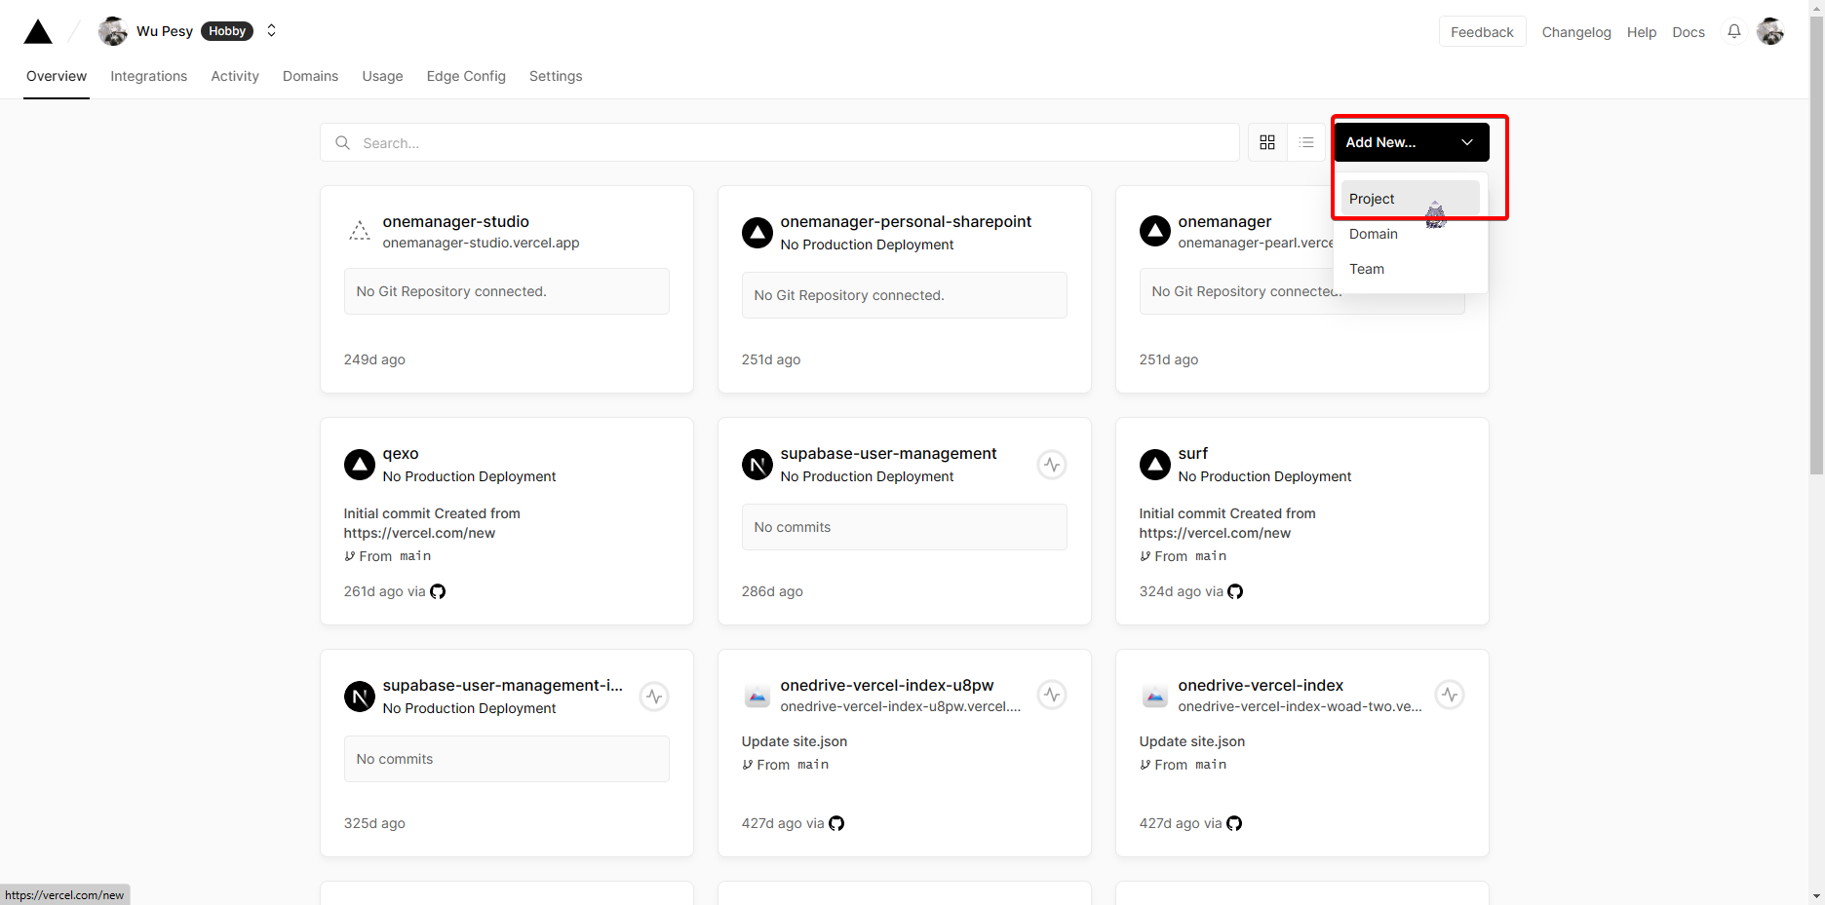The image size is (1825, 905).
Task: Go to the Edge Config tab
Action: pyautogui.click(x=465, y=76)
